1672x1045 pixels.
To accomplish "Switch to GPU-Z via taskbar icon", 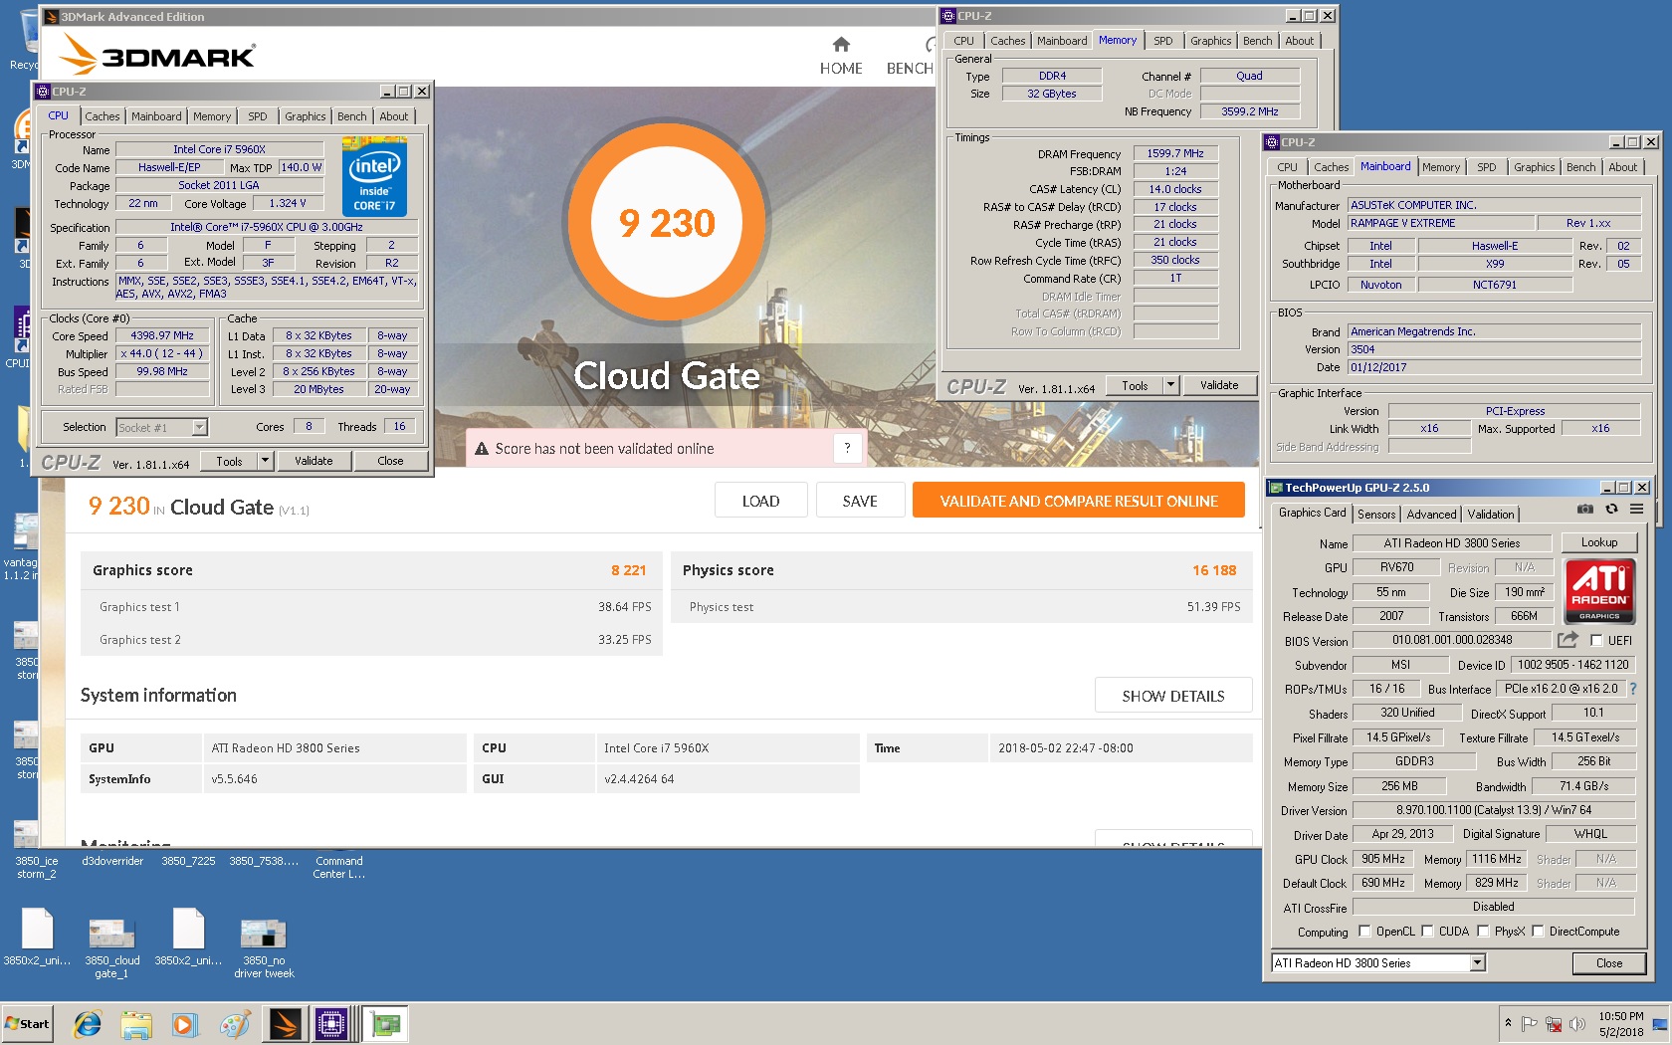I will click(385, 1024).
